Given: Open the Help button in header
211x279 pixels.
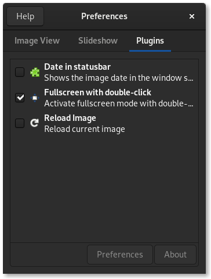Looking at the screenshot, I should coord(26,16).
